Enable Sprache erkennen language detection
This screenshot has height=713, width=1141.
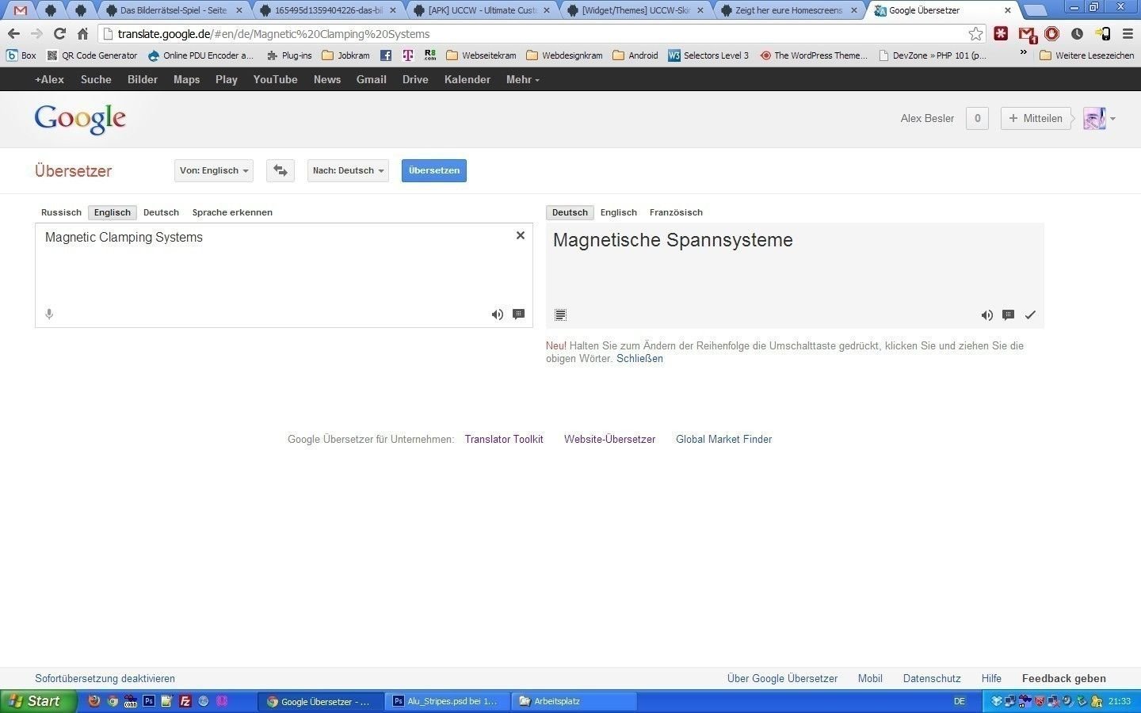pos(232,212)
